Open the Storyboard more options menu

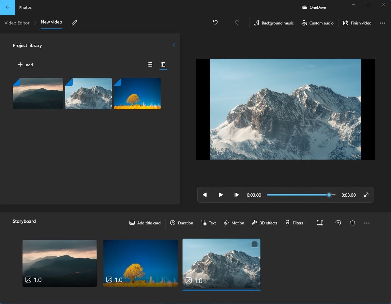[367, 223]
